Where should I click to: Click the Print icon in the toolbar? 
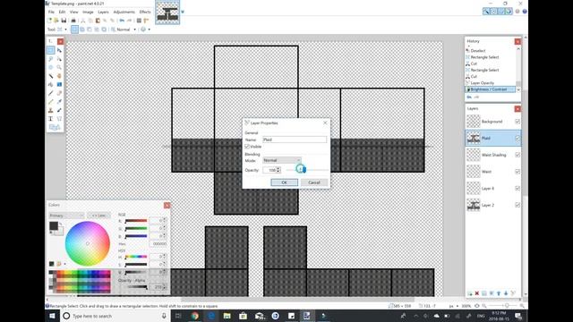(x=73, y=21)
